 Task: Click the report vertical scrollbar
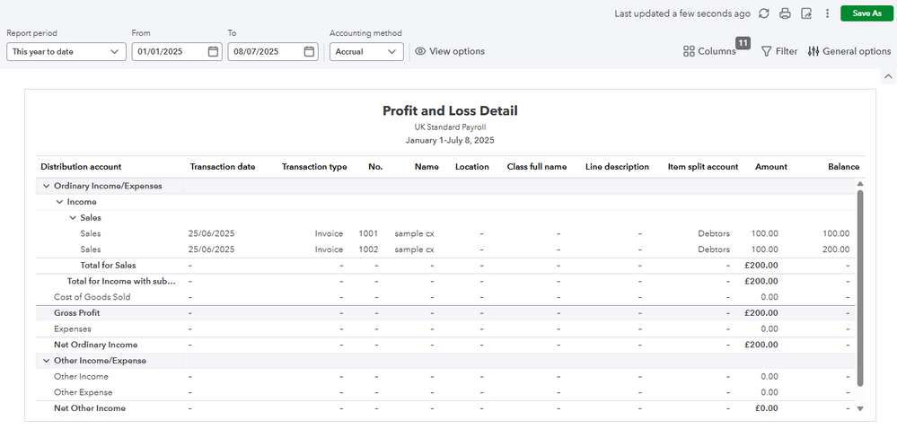(860, 288)
